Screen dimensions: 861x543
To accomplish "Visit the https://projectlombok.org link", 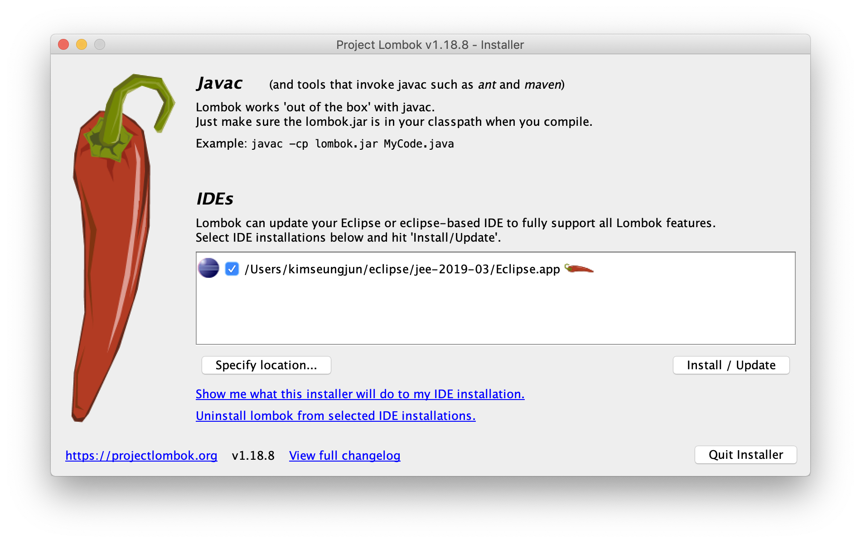I will 141,456.
